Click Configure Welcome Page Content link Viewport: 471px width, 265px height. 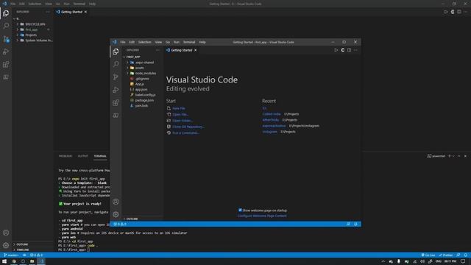point(262,216)
